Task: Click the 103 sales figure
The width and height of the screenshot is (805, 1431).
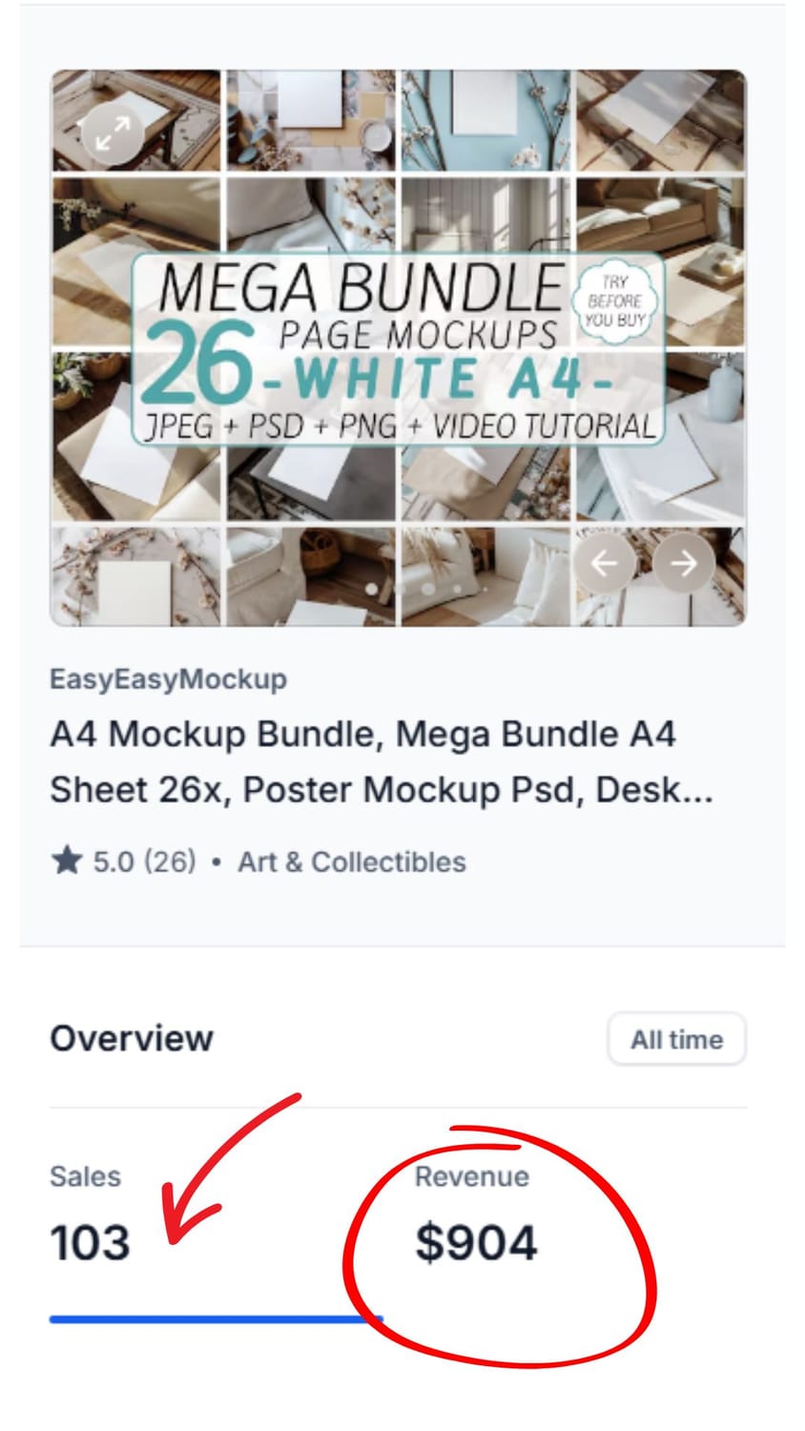Action: tap(90, 1243)
